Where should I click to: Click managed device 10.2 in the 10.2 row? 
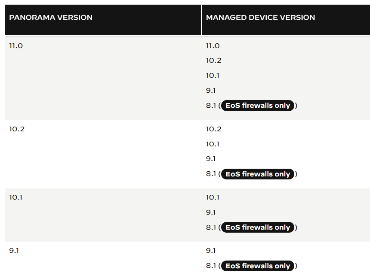213,129
